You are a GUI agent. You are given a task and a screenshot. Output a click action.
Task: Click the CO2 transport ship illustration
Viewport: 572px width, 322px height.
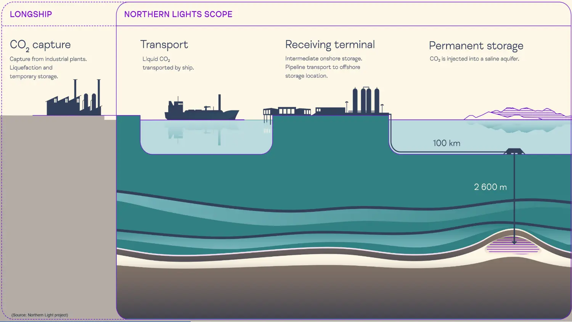tap(201, 109)
